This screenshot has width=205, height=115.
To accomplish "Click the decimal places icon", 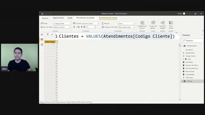I will click(x=84, y=27).
